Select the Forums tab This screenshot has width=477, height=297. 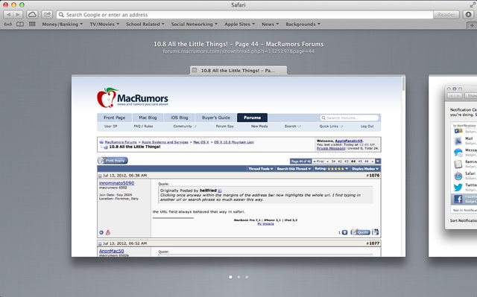pyautogui.click(x=252, y=118)
